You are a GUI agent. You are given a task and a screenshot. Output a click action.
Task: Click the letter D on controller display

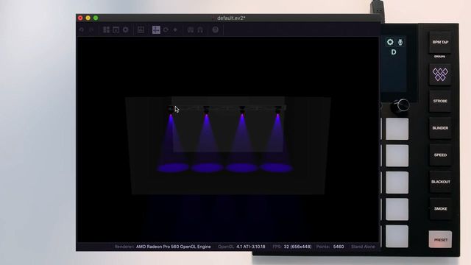point(394,52)
